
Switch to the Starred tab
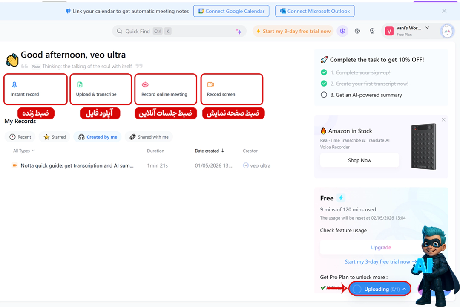pyautogui.click(x=55, y=137)
